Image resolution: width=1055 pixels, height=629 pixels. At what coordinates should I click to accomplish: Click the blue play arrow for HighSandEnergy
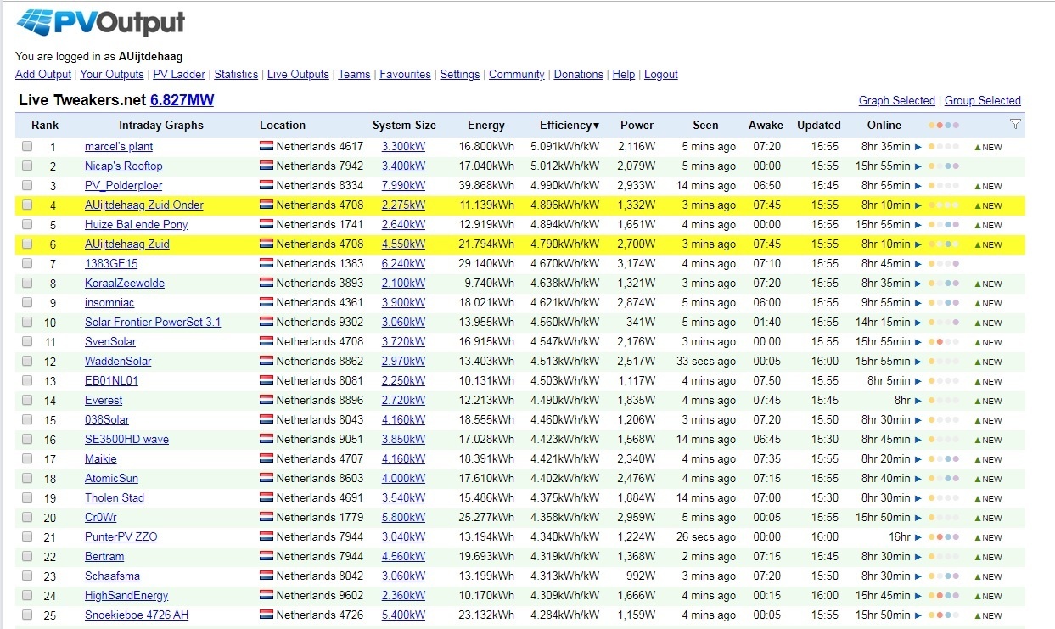point(918,596)
